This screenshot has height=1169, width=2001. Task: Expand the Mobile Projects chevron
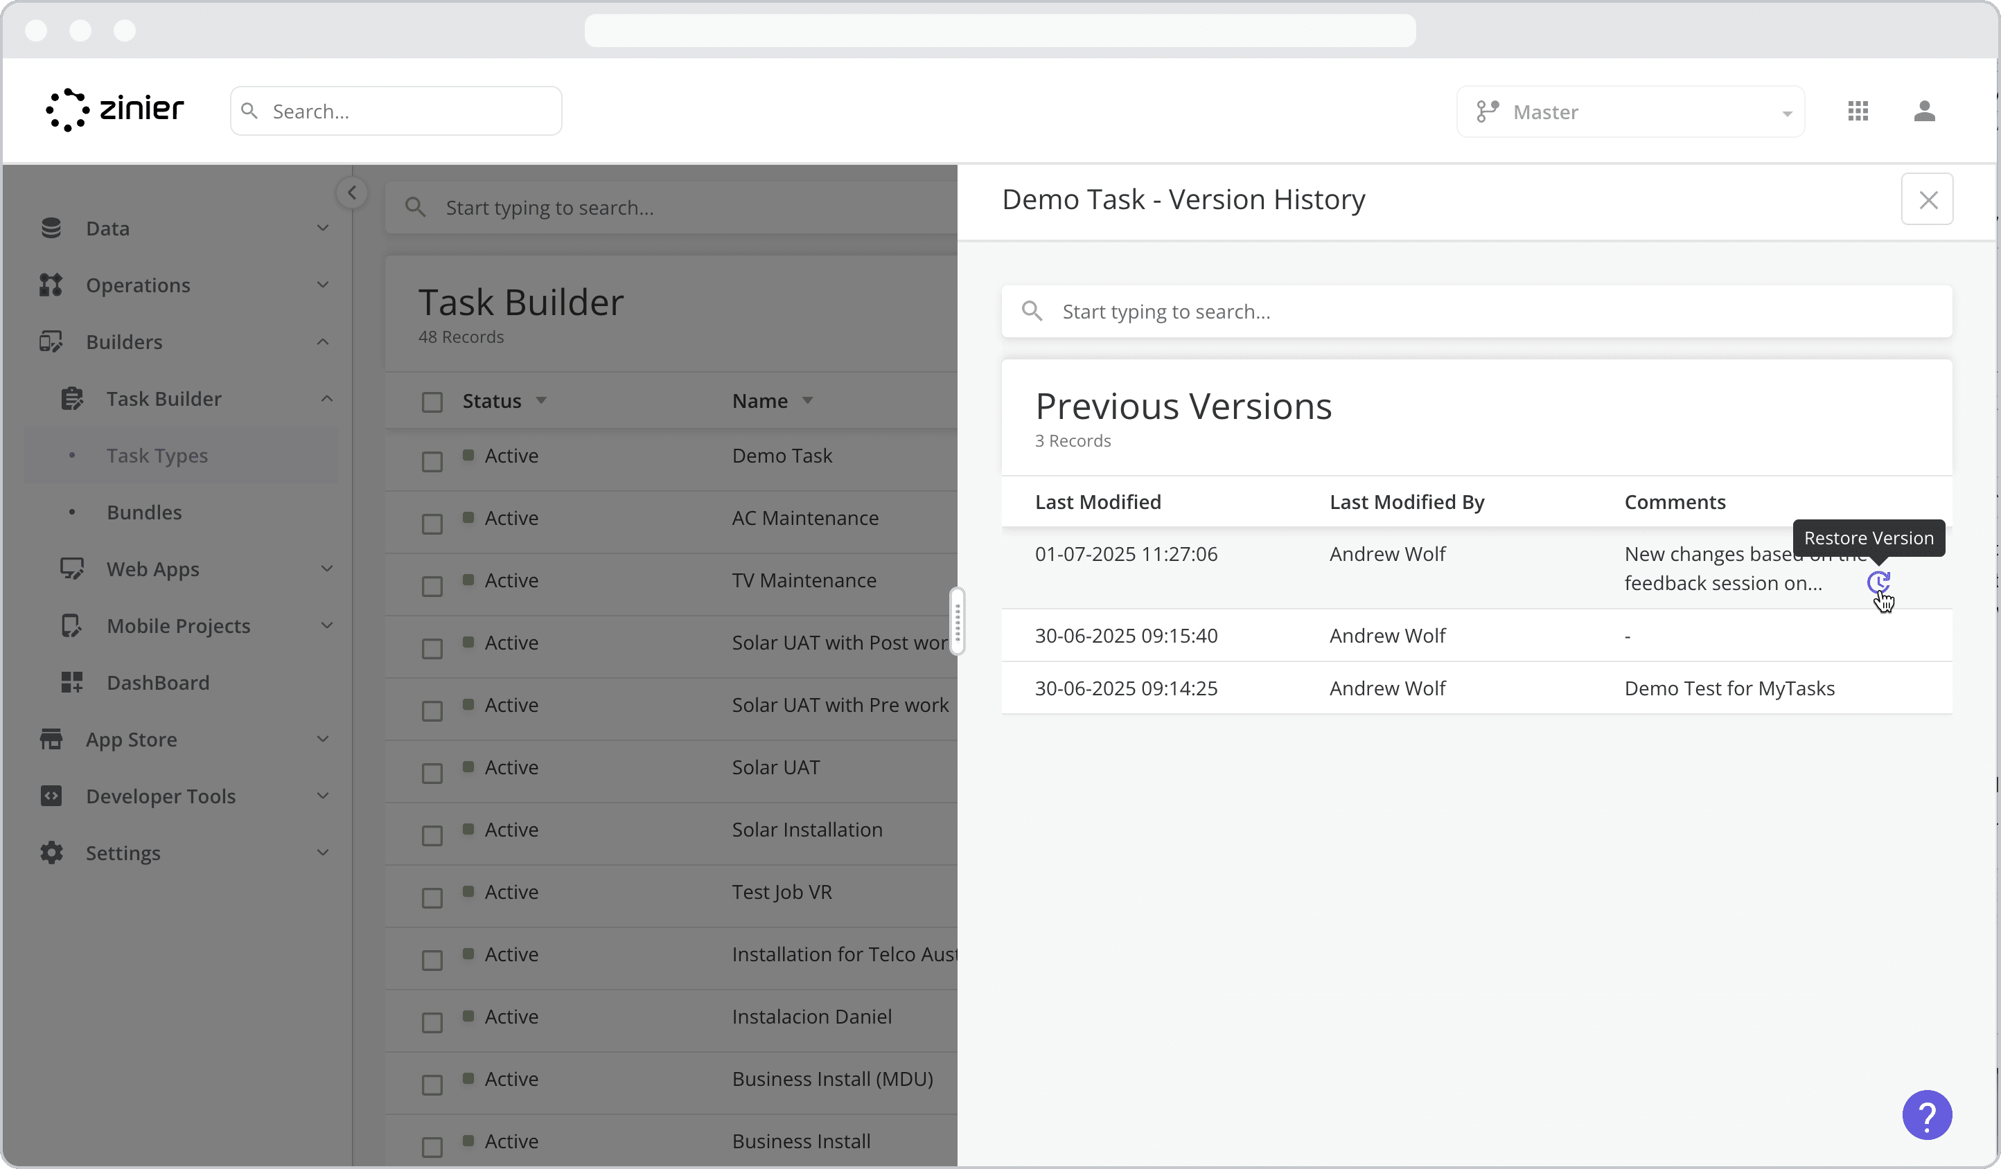[x=326, y=626]
